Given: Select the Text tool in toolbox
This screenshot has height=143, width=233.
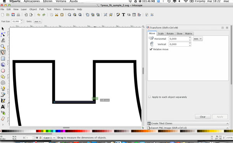Looking at the screenshot, I should tap(3, 107).
